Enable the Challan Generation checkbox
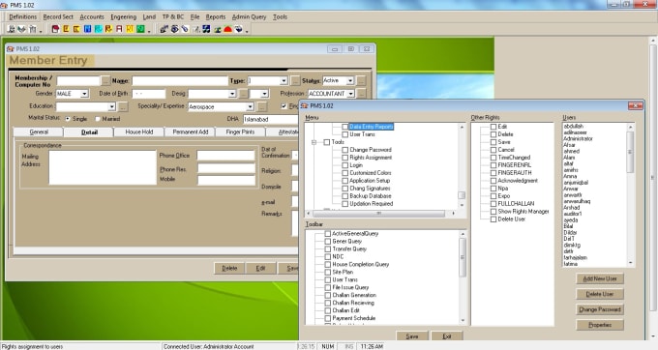The image size is (658, 350). pos(328,295)
